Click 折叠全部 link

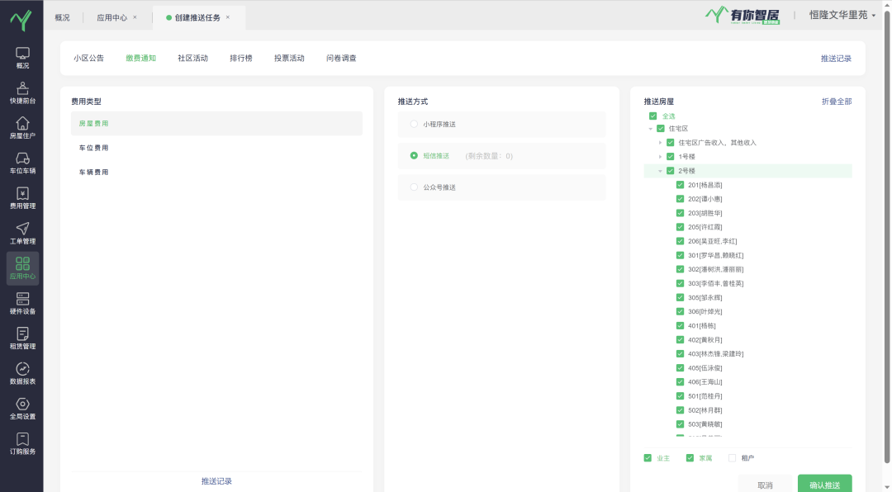(x=836, y=102)
